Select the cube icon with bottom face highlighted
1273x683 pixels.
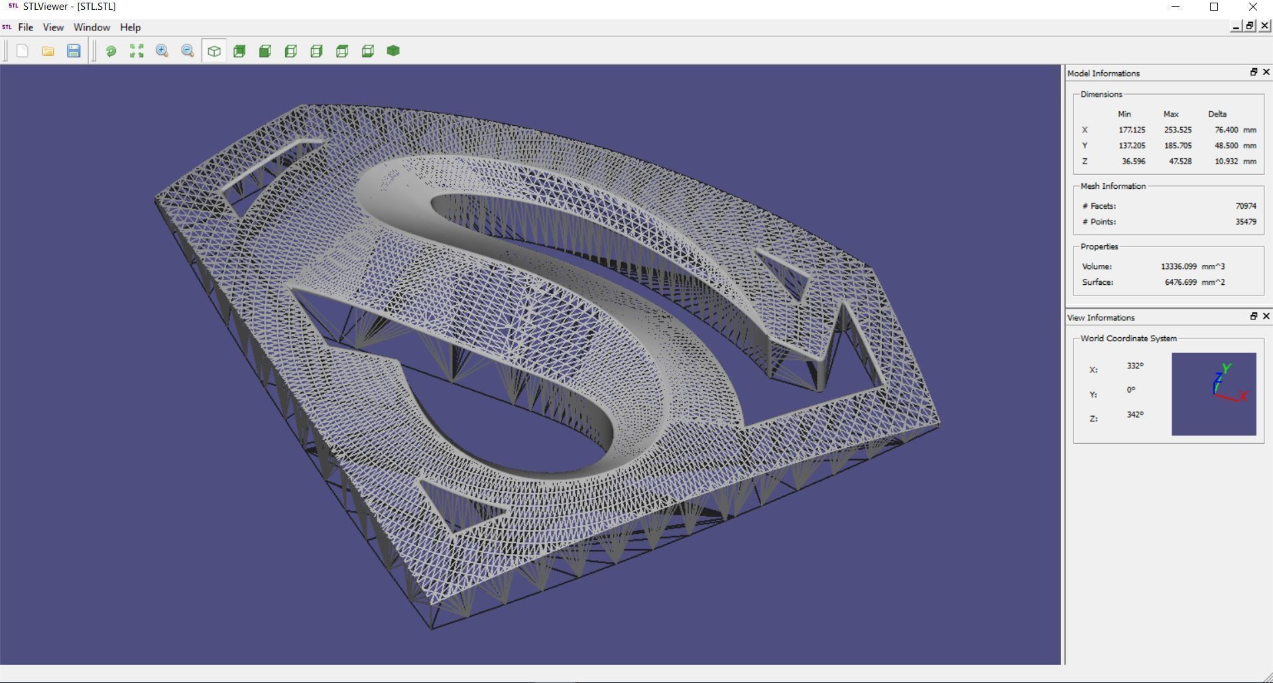click(x=368, y=51)
